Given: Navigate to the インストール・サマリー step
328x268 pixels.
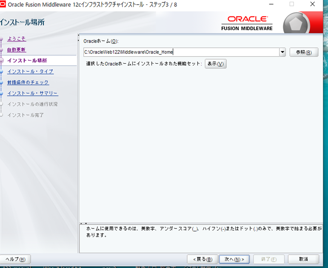Looking at the screenshot, I should [33, 93].
